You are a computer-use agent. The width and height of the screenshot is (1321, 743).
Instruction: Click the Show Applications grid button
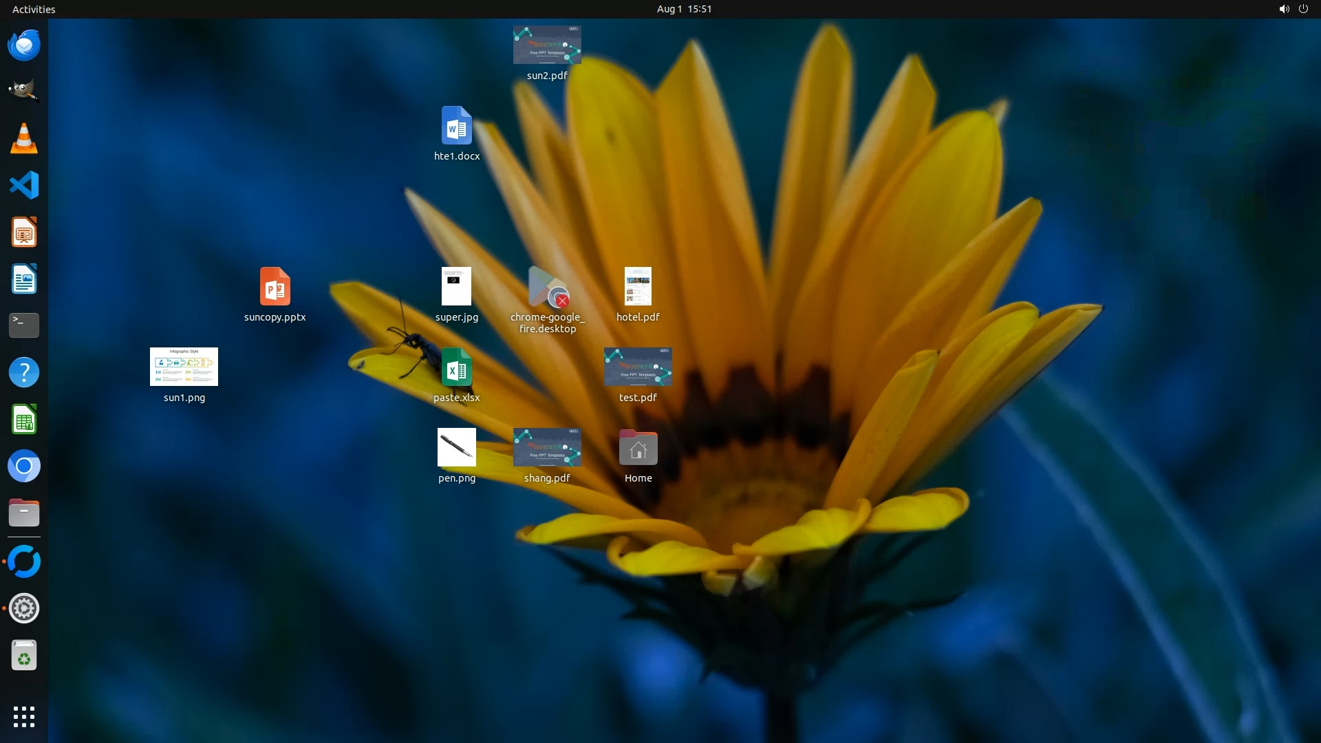(x=24, y=717)
